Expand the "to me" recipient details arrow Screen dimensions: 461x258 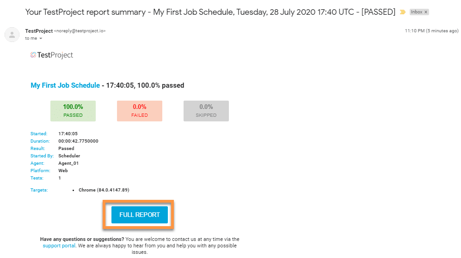tap(41, 38)
